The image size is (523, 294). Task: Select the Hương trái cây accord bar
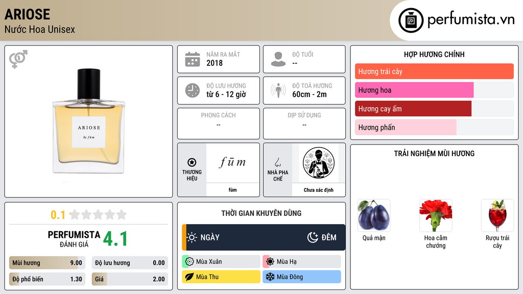coord(434,71)
